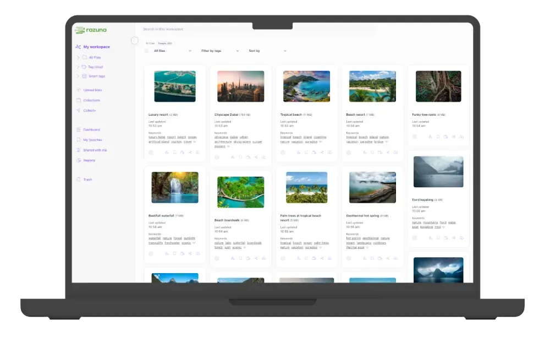Select the Beautiful waterfall card checkbox
Screen dimensions: 550x337
[151, 253]
